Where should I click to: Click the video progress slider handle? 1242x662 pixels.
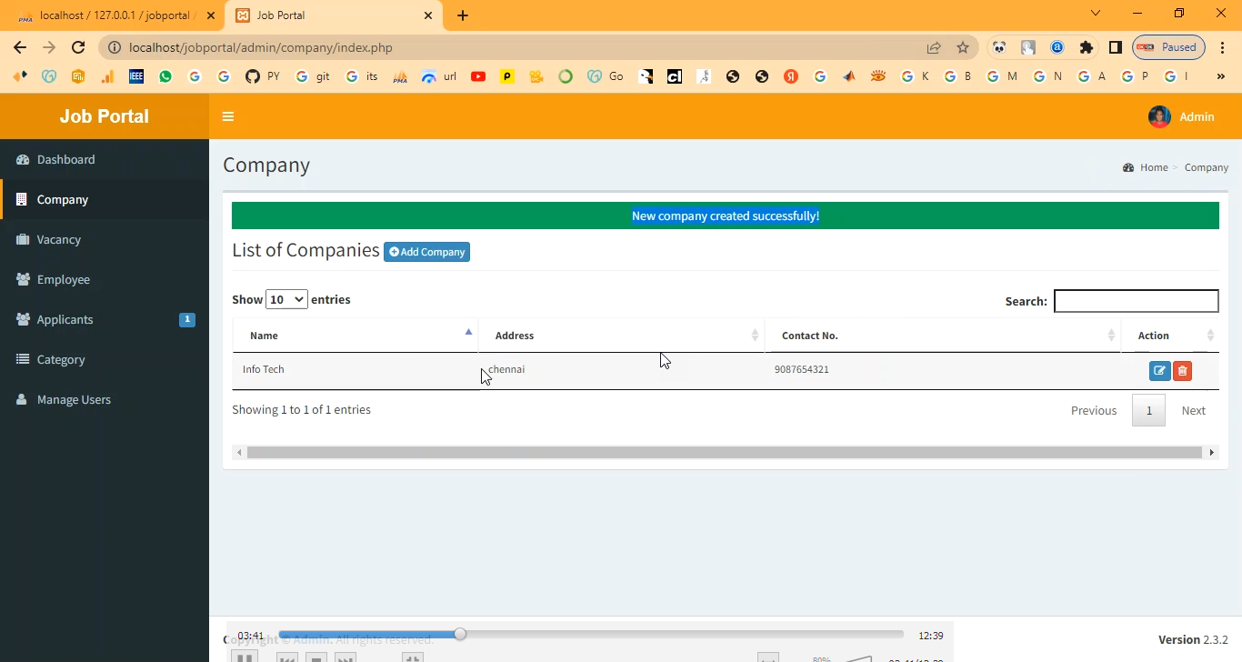tap(460, 634)
